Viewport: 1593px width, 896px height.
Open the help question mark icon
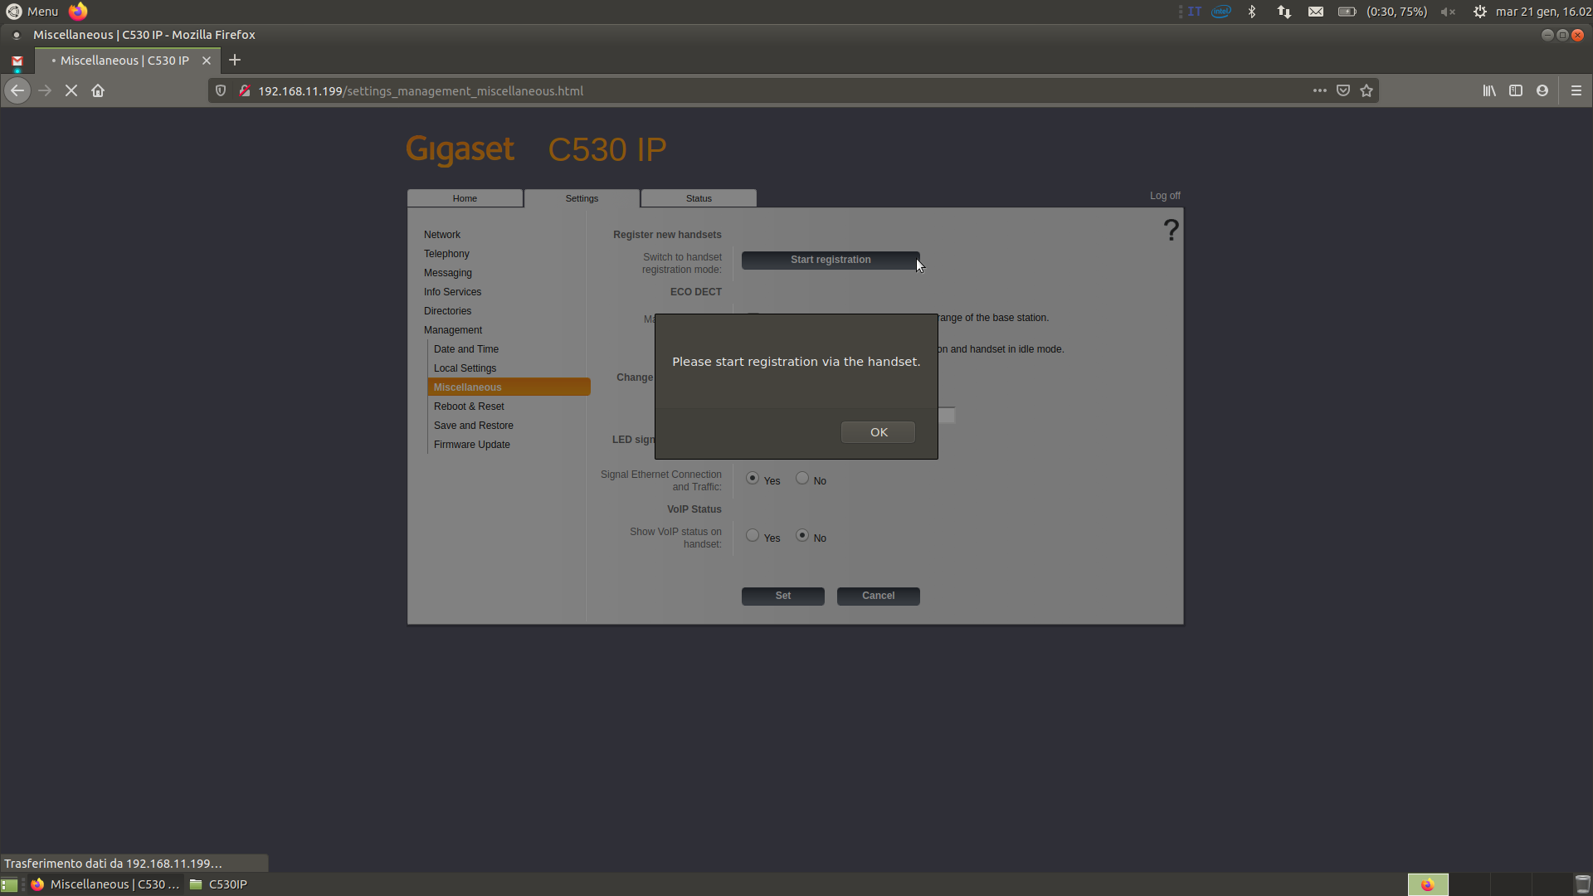point(1171,230)
